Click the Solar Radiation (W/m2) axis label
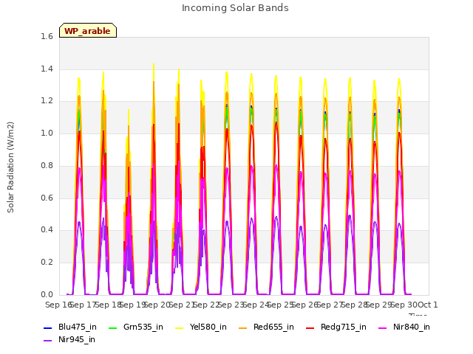Image resolution: width=473 pixels, height=354 pixels. click(x=10, y=167)
